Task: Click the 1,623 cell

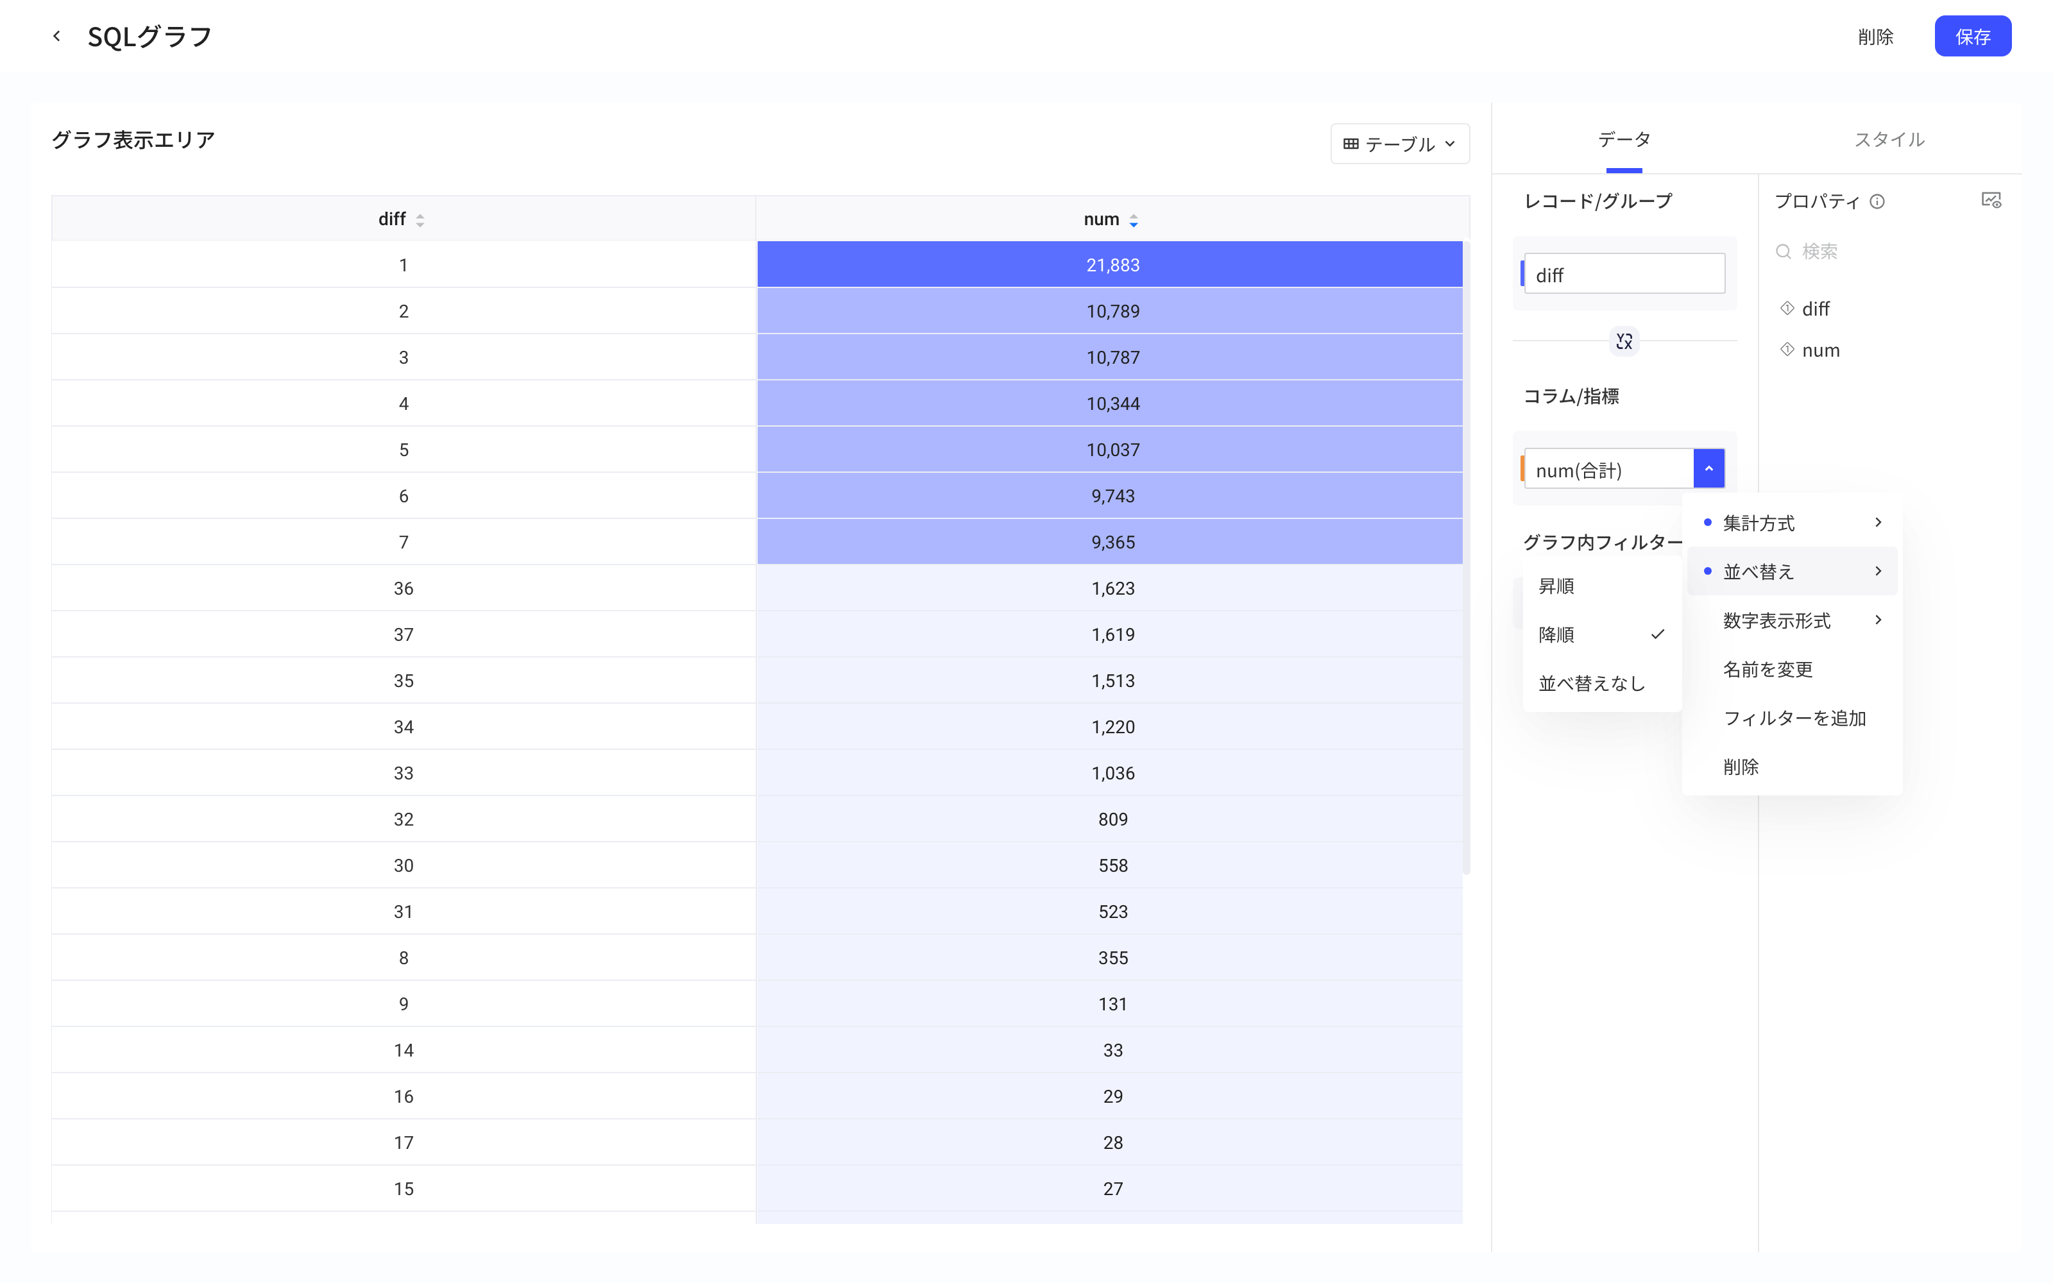Action: pyautogui.click(x=1111, y=588)
